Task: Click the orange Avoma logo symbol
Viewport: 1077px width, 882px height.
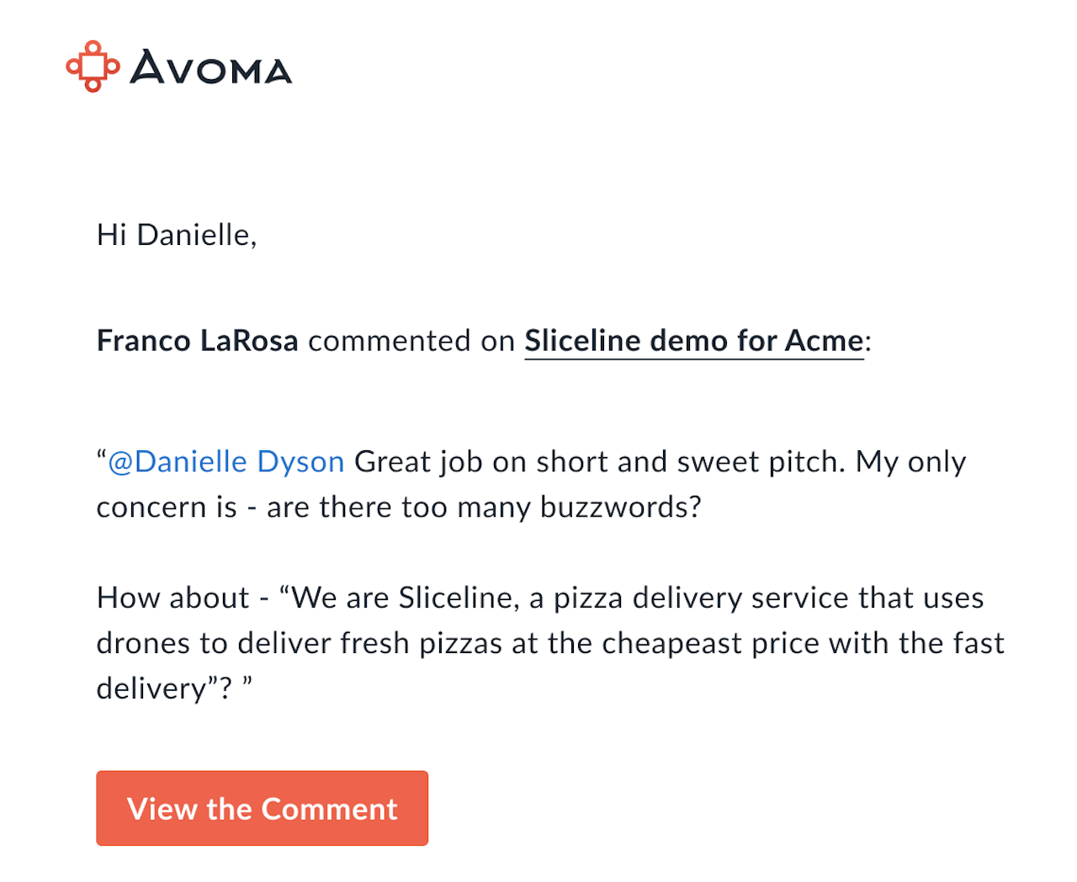Action: pos(93,66)
